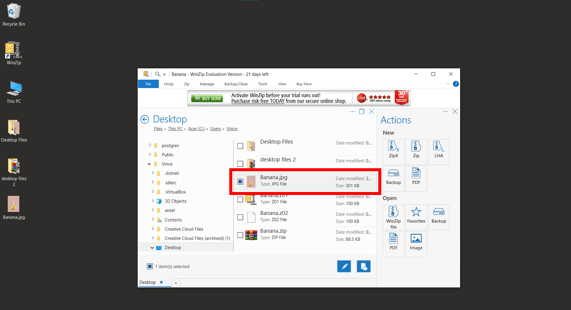Collapse the Vince folder tree
The height and width of the screenshot is (310, 571).
click(149, 164)
